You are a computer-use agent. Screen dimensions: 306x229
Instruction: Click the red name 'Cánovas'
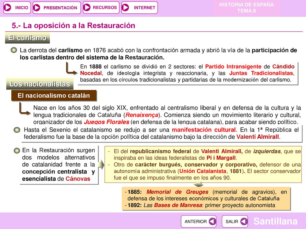click(78, 179)
